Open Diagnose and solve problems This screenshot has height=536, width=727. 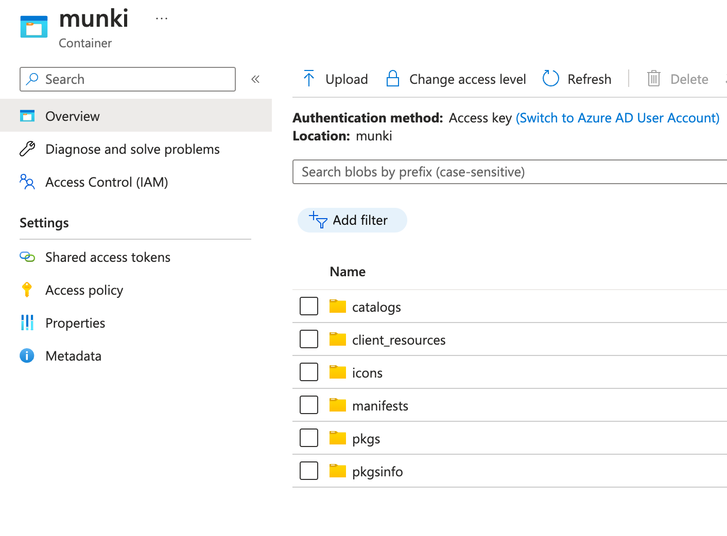[132, 149]
